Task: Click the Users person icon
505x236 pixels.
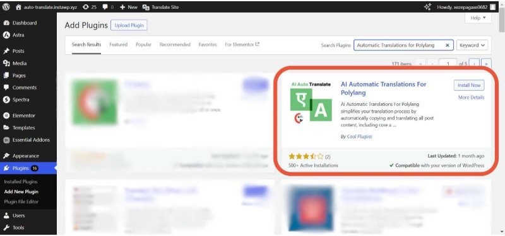Action: 6,215
